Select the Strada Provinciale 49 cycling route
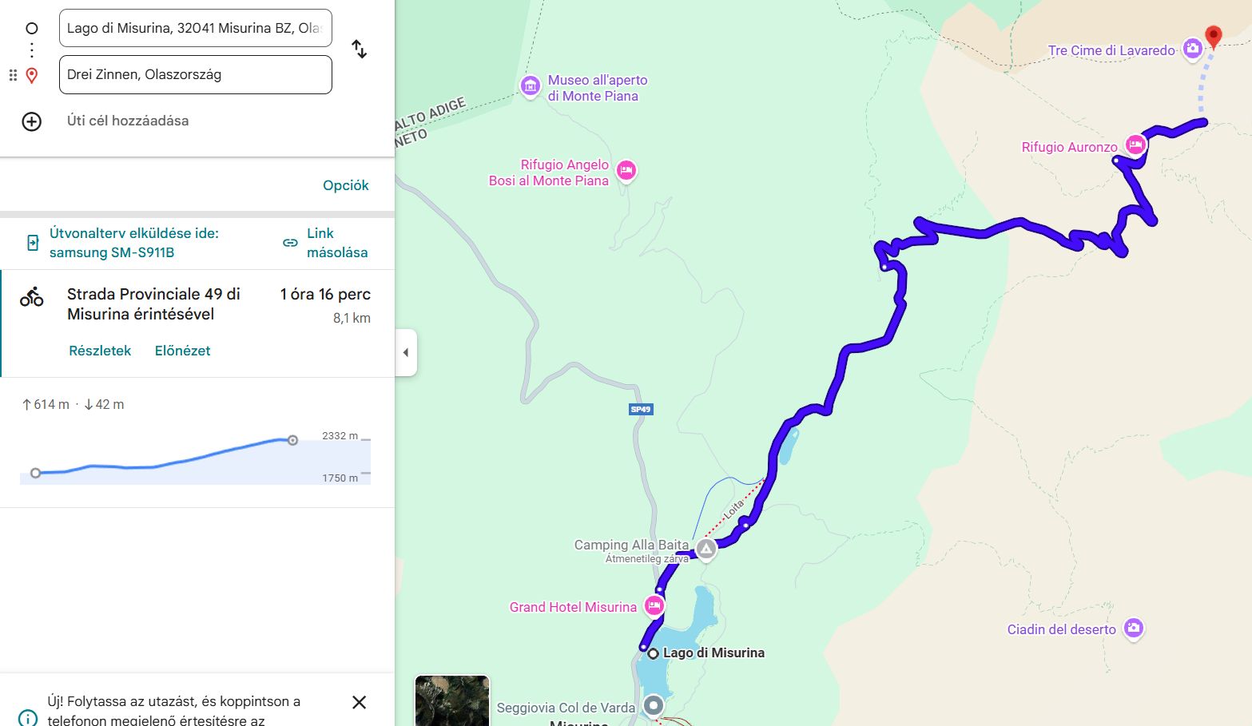Screen dimensions: 1252x726 197,323
